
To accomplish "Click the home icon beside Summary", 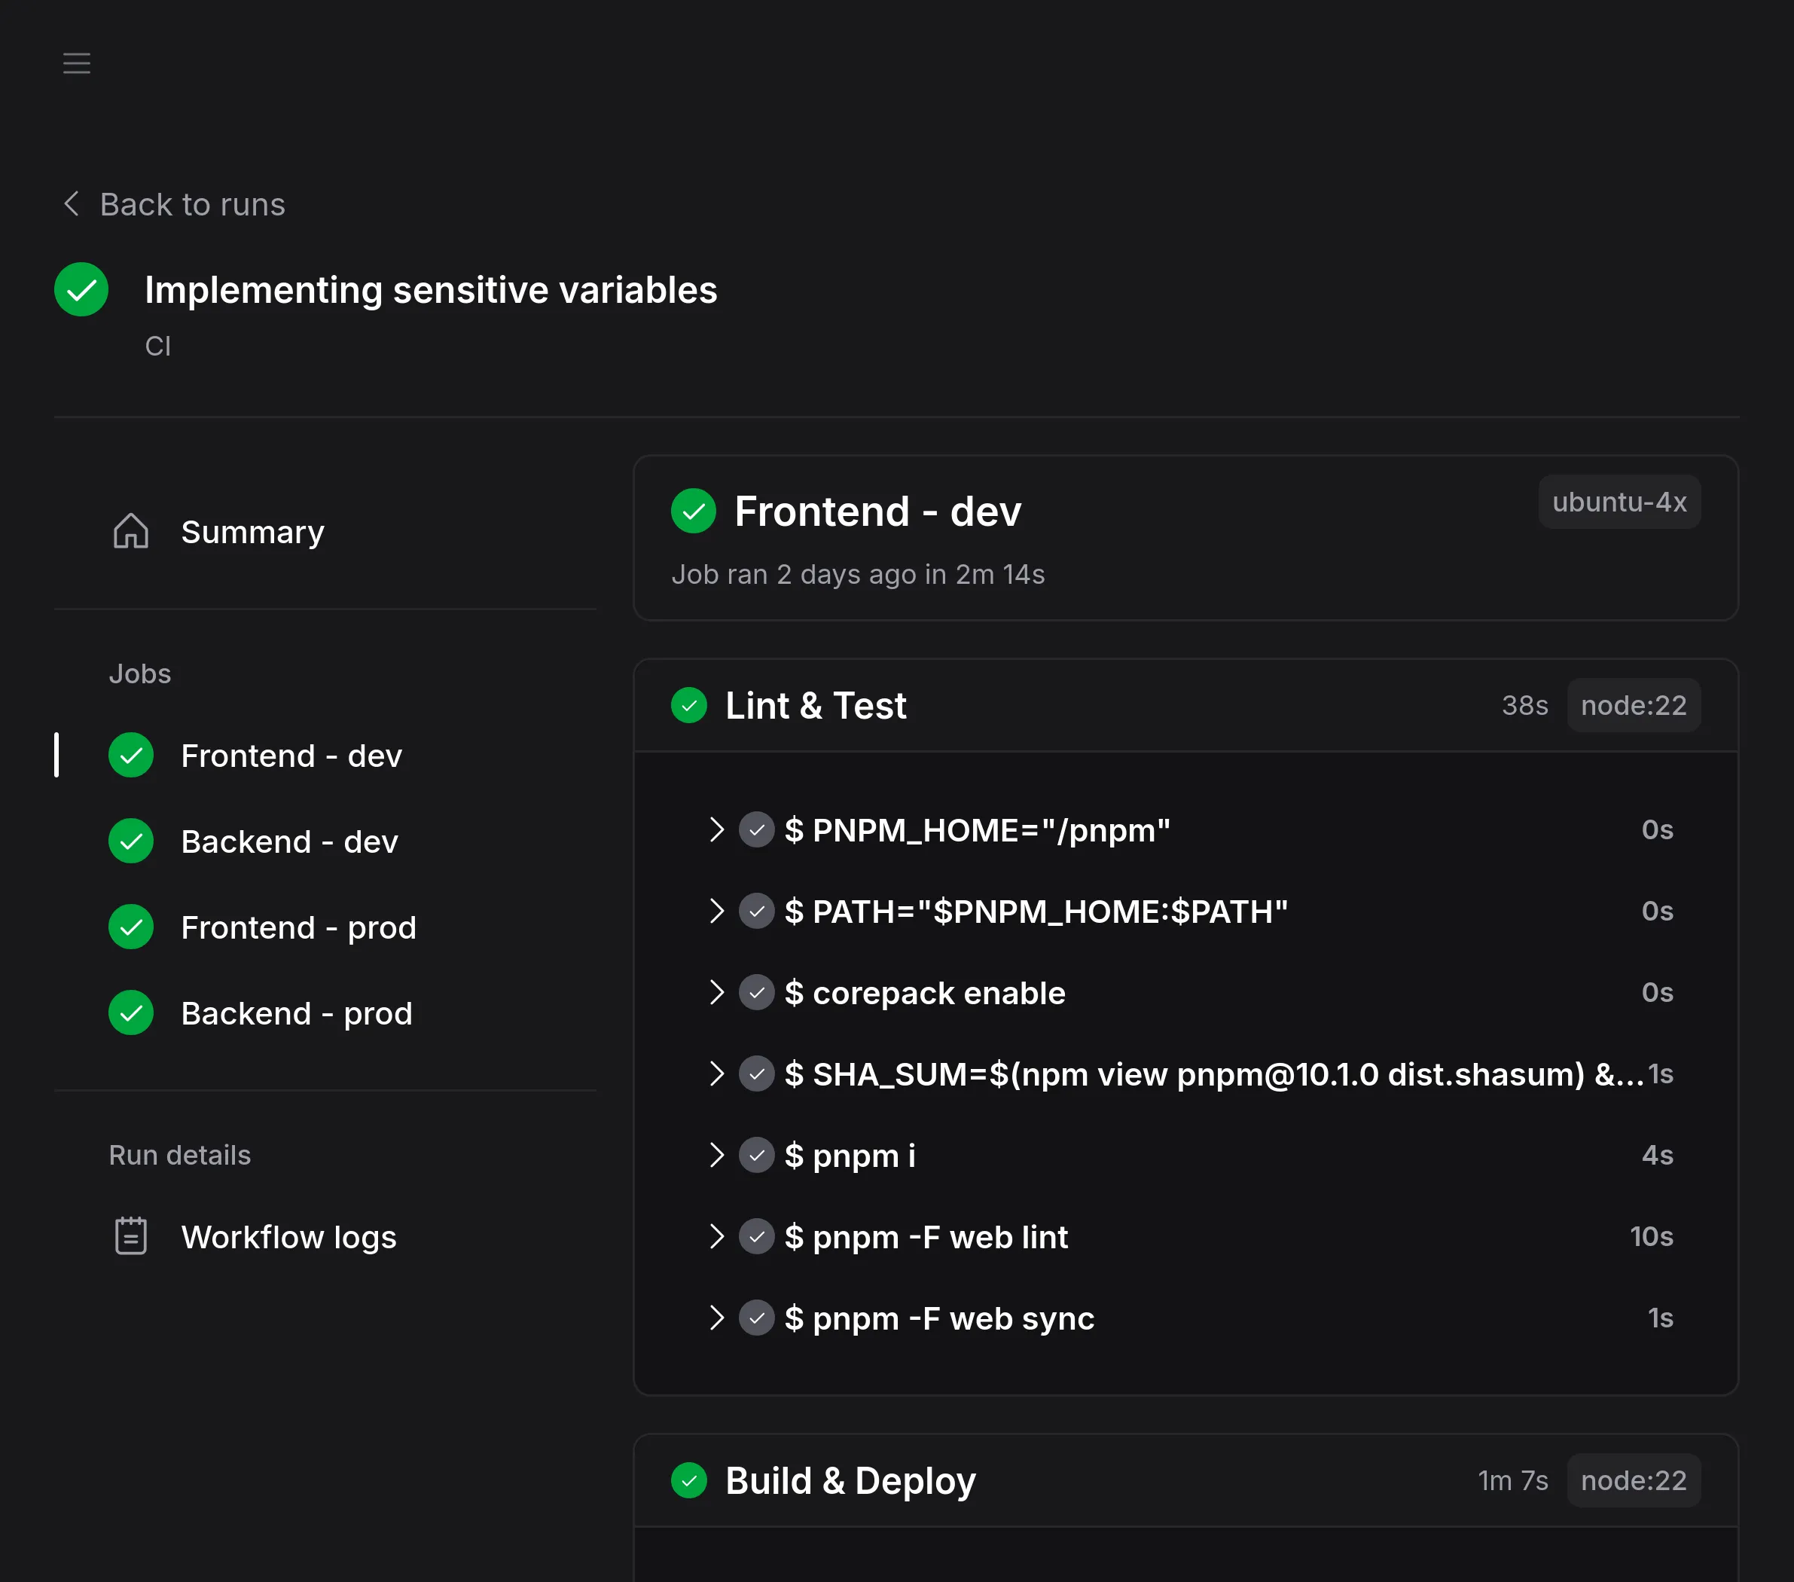I will [131, 530].
